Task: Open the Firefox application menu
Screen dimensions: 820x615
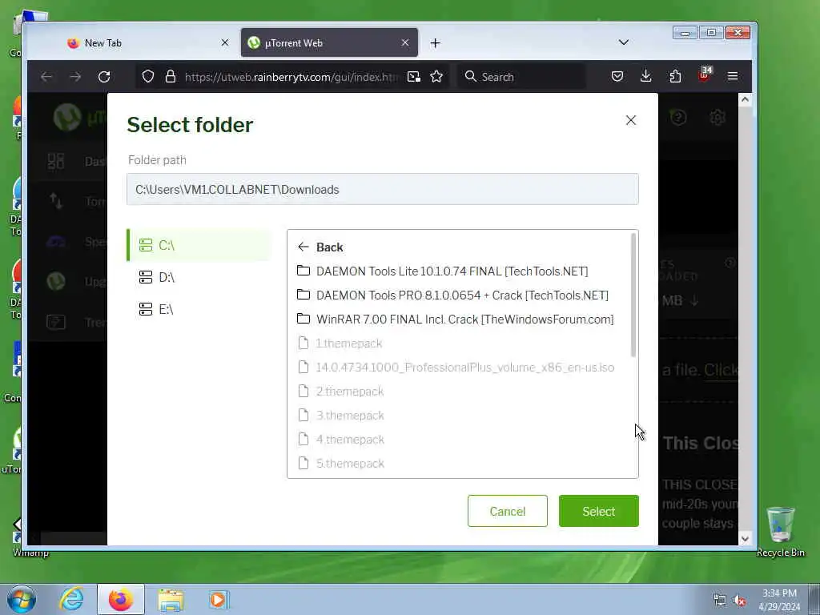Action: (733, 76)
